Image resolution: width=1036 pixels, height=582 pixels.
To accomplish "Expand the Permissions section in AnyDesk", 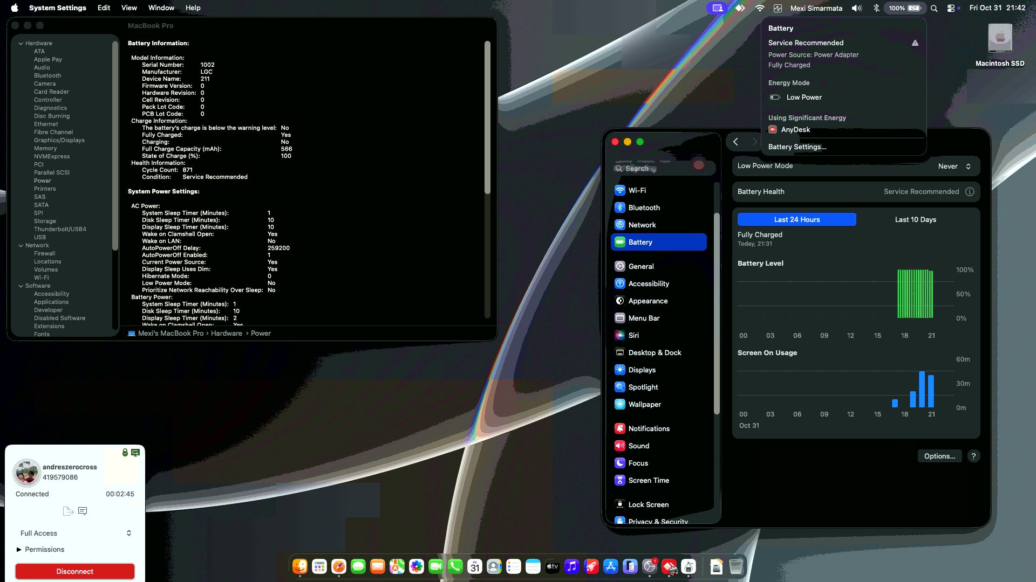I will coord(19,550).
